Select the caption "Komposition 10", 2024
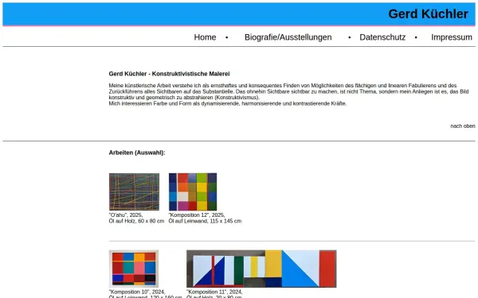478x298 pixels. 137,292
